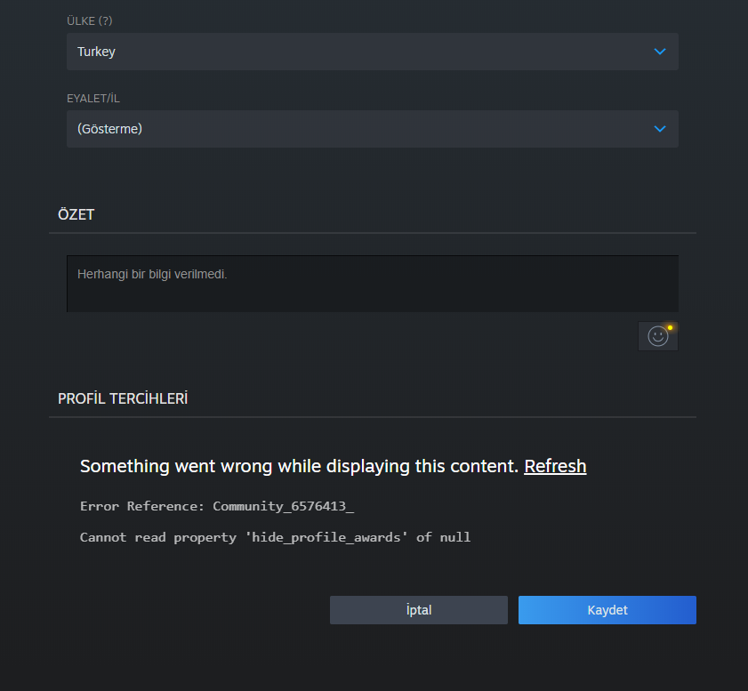Click the 'Error Reference:' label text

point(142,506)
